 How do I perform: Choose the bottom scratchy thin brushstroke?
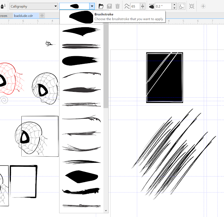pos(82,206)
